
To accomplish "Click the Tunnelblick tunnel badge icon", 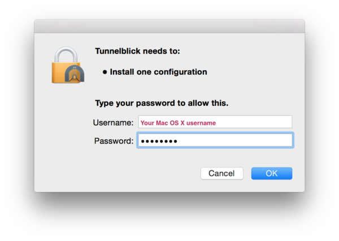I will (x=75, y=74).
